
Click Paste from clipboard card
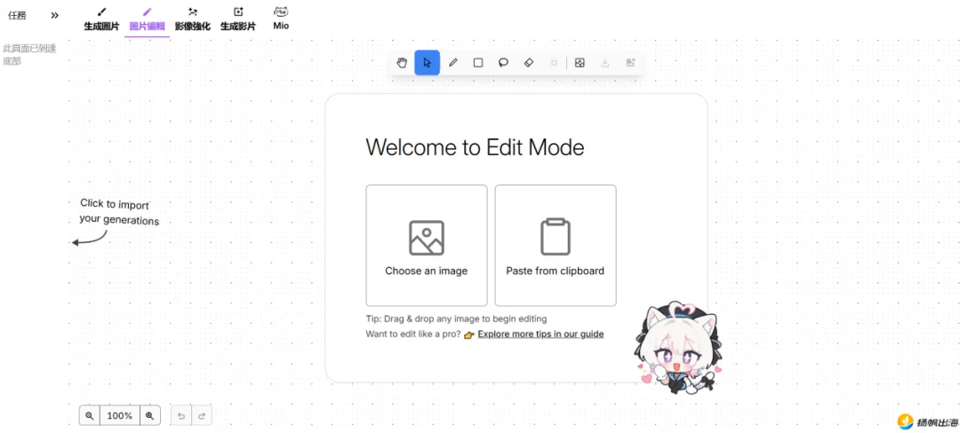[556, 246]
